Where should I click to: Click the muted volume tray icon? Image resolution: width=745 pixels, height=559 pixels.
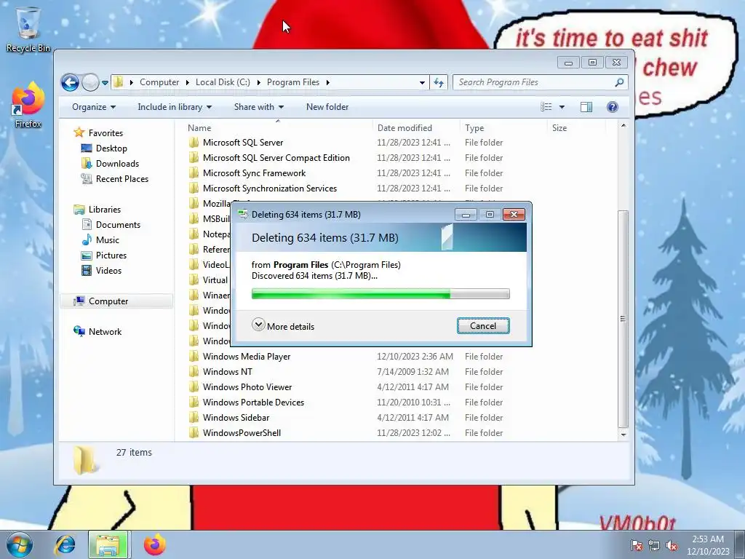672,546
